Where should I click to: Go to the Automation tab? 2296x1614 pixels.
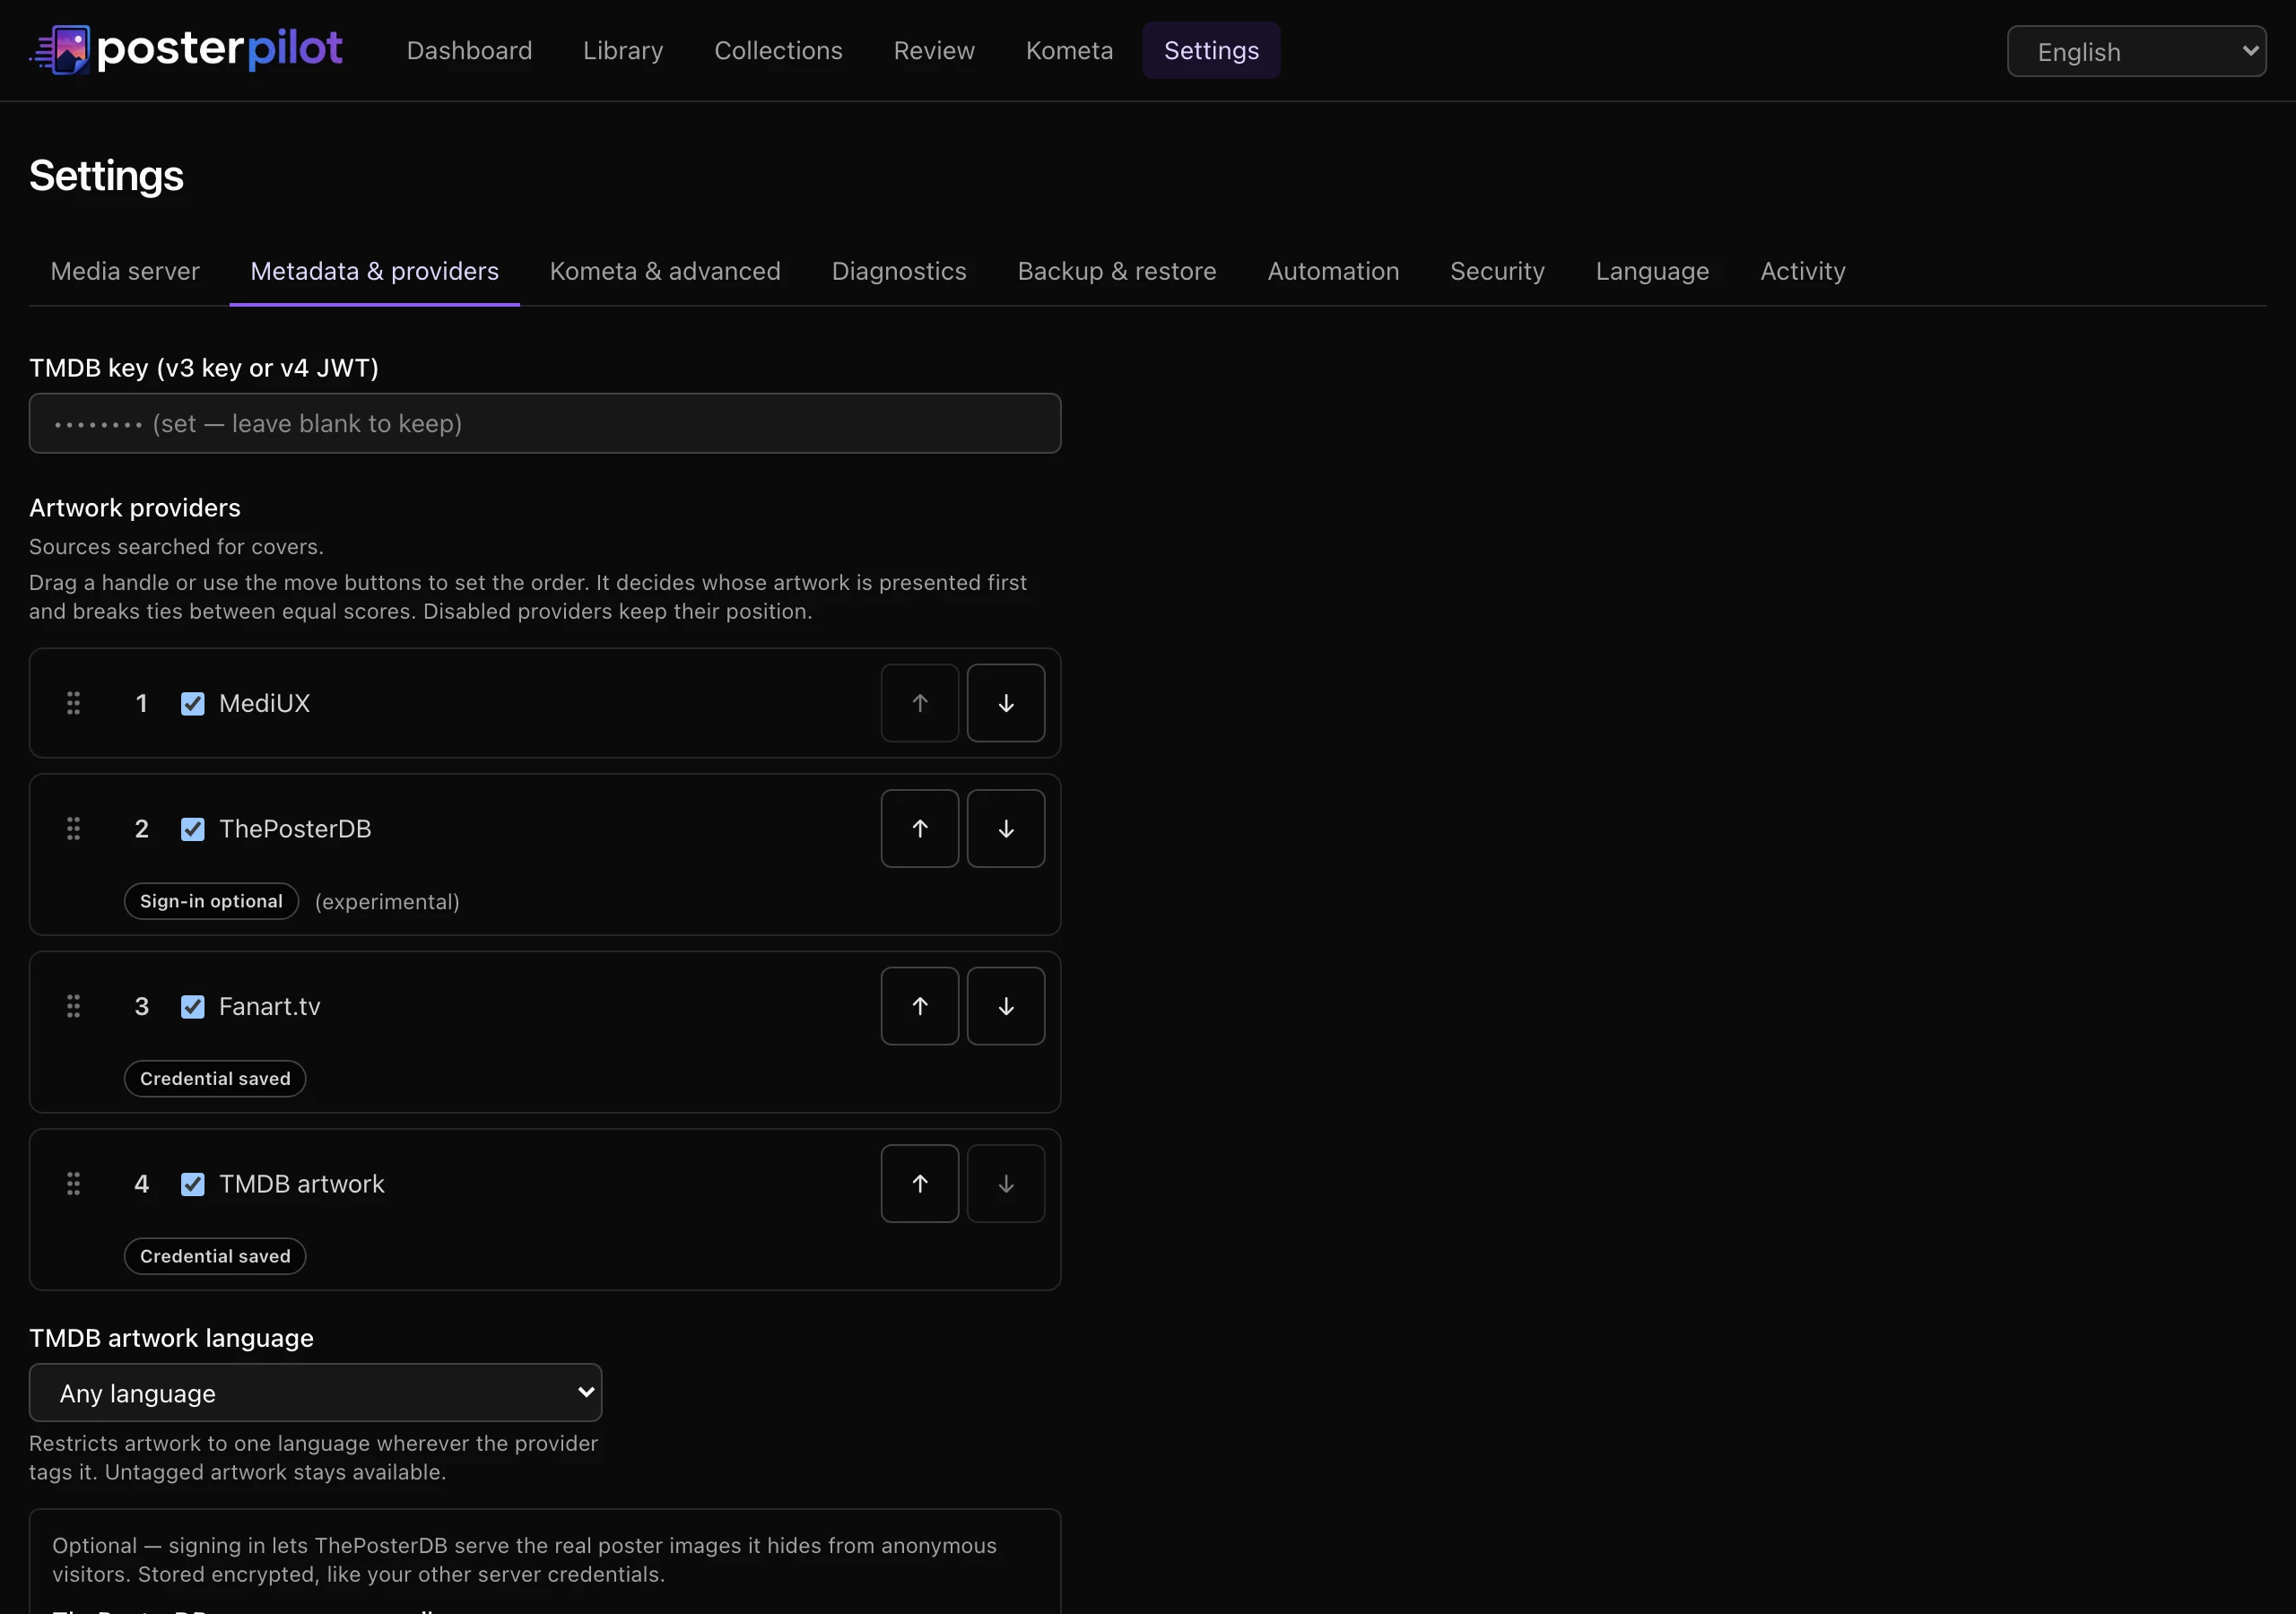tap(1333, 271)
